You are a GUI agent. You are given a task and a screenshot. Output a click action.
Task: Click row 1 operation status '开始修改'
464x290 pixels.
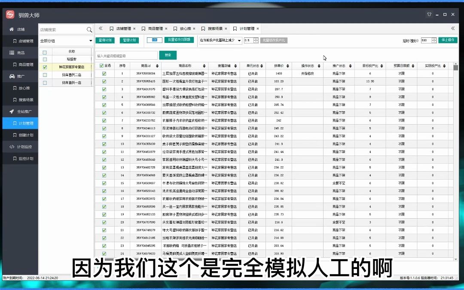tap(308, 73)
